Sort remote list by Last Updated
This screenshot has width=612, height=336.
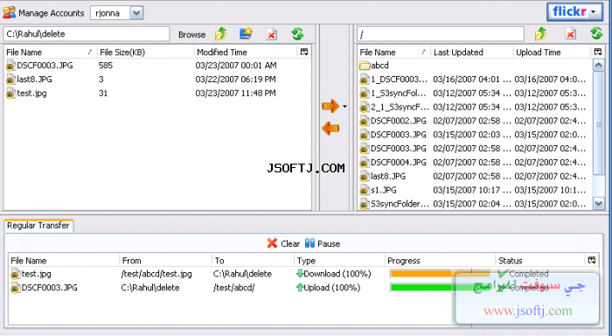pos(471,52)
